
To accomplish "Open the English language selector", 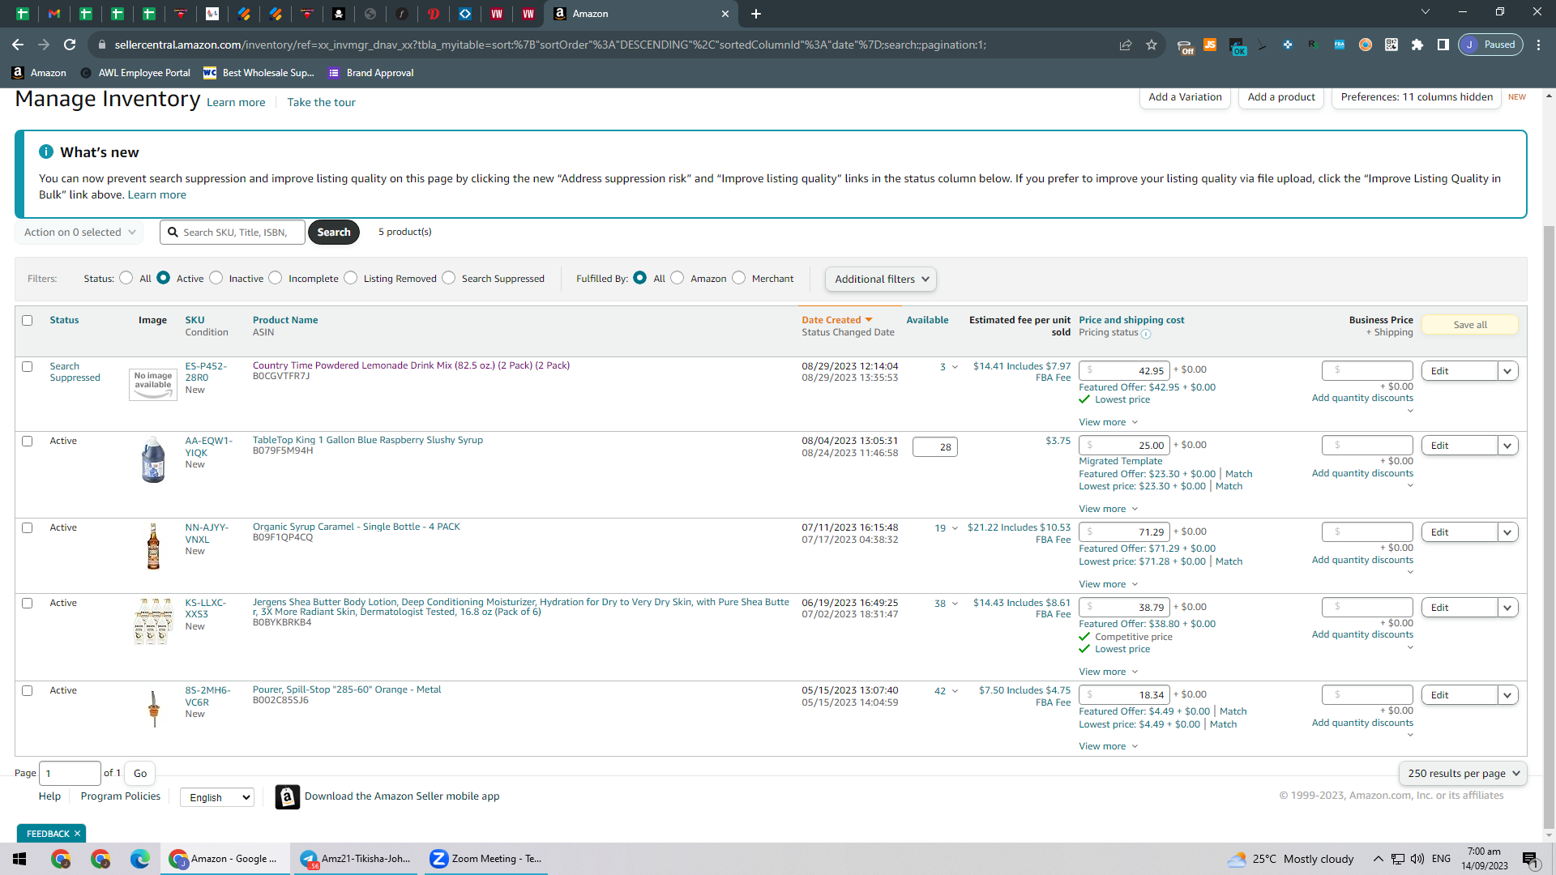I will (x=217, y=797).
